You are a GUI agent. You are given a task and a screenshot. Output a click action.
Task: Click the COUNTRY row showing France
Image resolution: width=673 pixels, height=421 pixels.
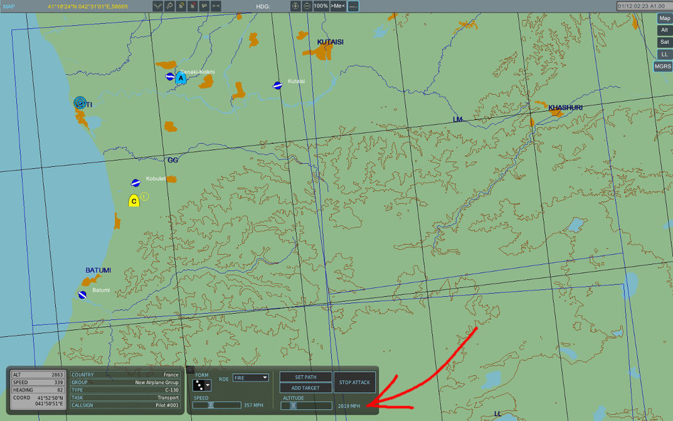tap(125, 375)
